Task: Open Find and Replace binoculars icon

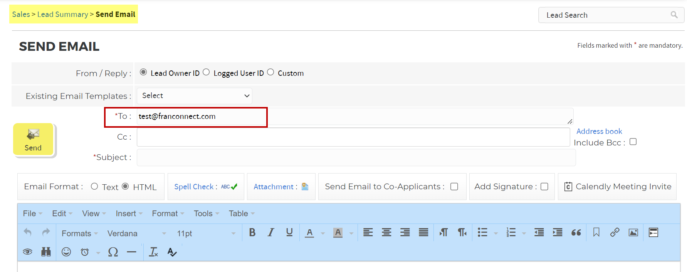Action: (x=46, y=252)
